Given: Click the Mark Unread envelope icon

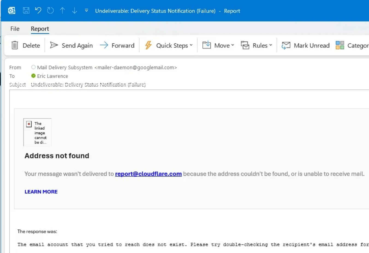Looking at the screenshot, I should tap(286, 45).
